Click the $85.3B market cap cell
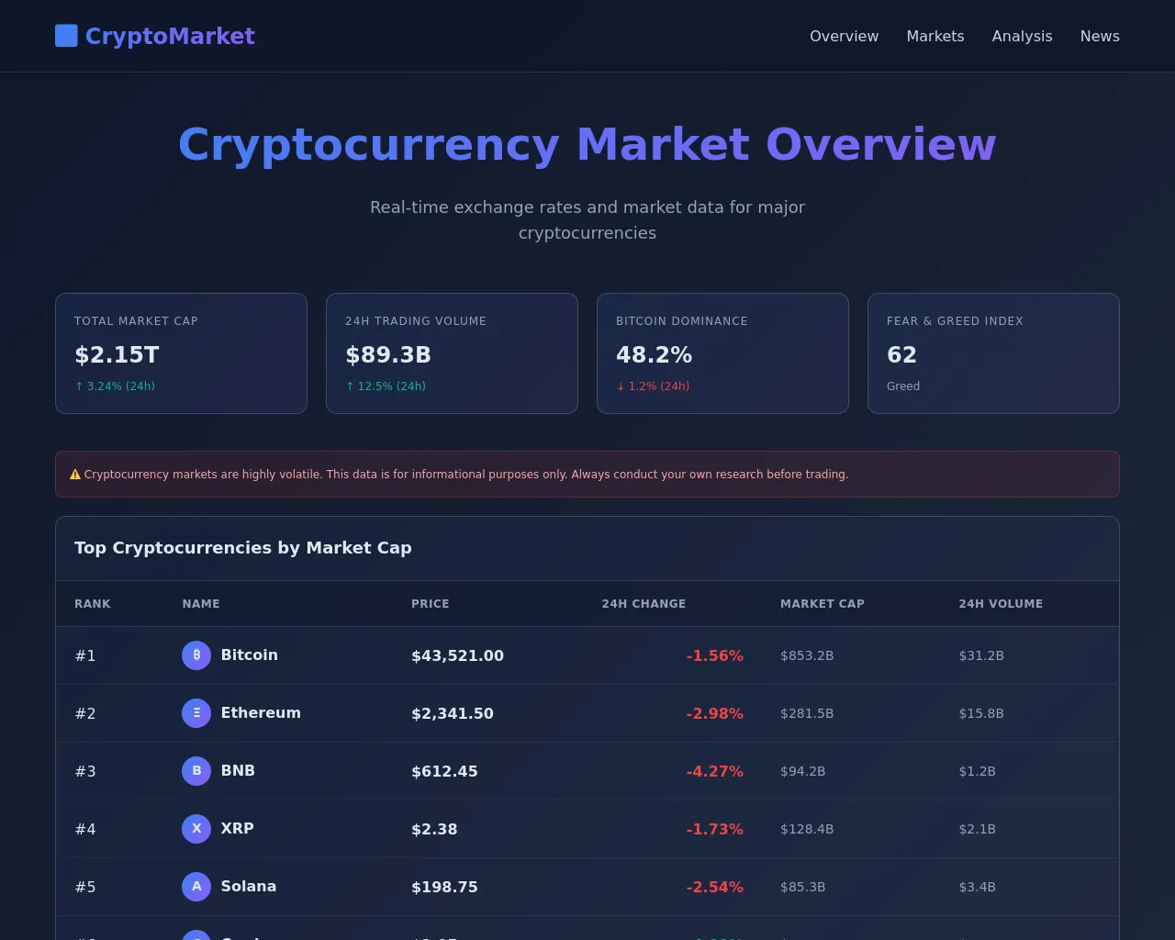1175x940 pixels. pyautogui.click(x=803, y=887)
